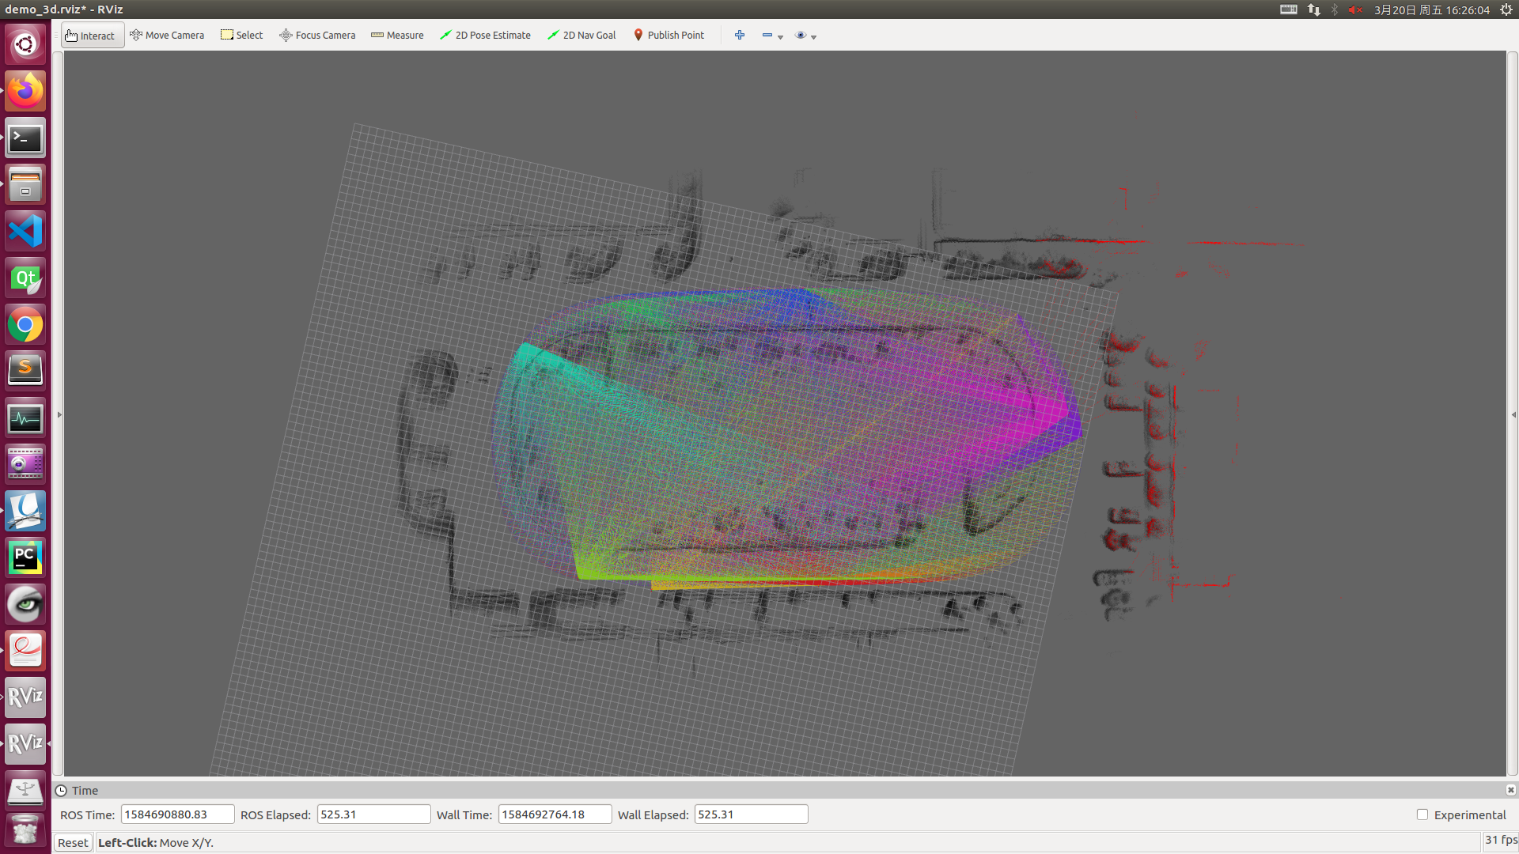Activate the Publish Point tool
The image size is (1519, 854).
pos(669,36)
